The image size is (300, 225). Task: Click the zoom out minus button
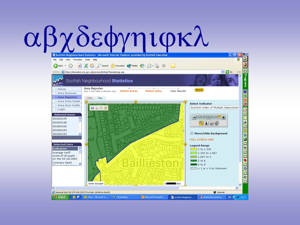[x=194, y=117]
